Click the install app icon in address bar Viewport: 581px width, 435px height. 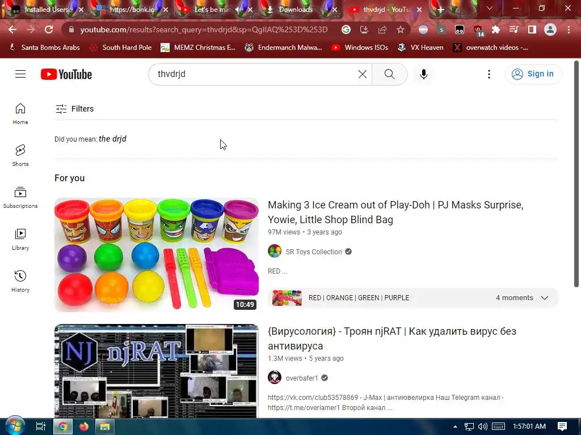click(x=364, y=29)
